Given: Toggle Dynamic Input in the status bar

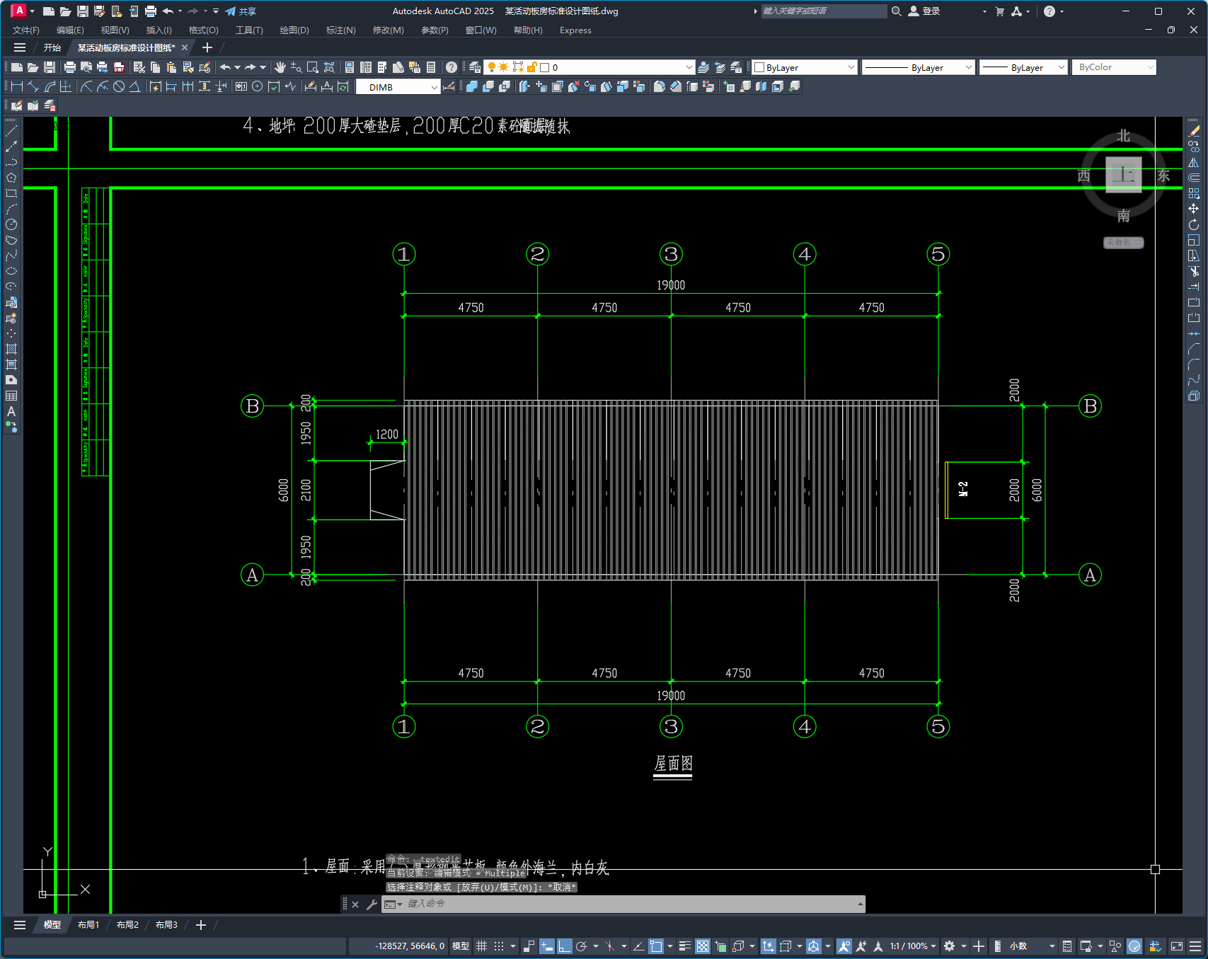Looking at the screenshot, I should tap(547, 946).
